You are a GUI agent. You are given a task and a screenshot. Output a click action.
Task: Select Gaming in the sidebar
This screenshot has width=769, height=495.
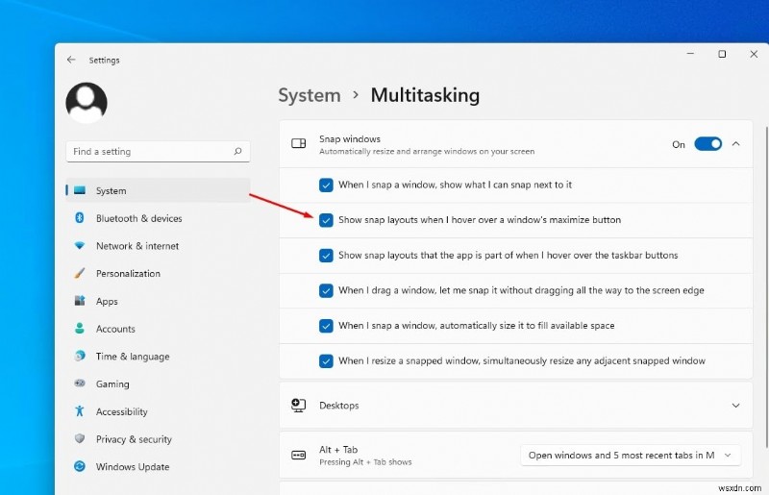point(158,384)
